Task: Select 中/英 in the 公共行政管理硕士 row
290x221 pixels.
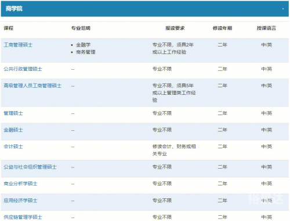Action: click(x=266, y=69)
